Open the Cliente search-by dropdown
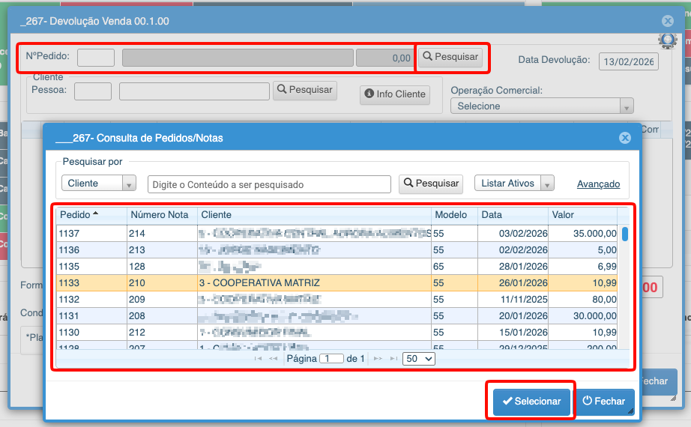 pos(99,184)
